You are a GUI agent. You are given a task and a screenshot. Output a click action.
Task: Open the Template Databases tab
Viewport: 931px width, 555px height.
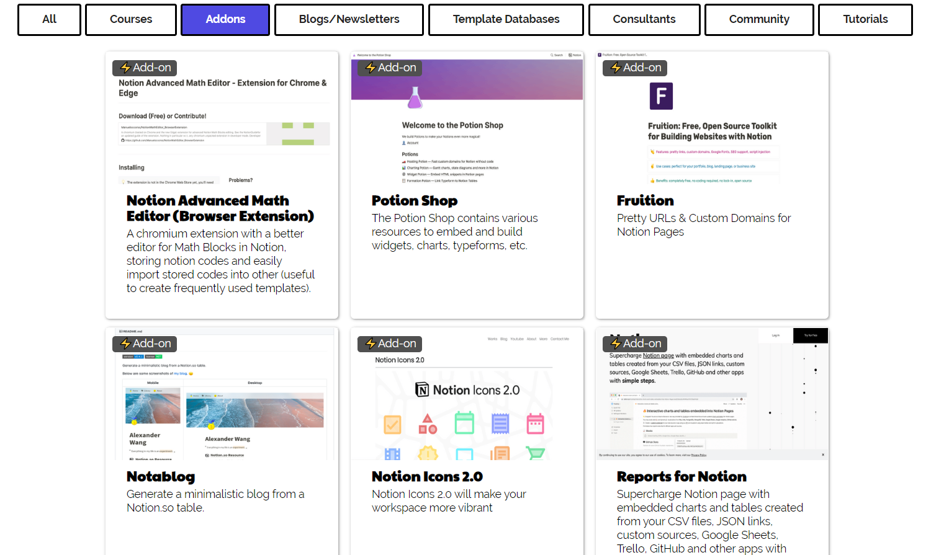[506, 20]
